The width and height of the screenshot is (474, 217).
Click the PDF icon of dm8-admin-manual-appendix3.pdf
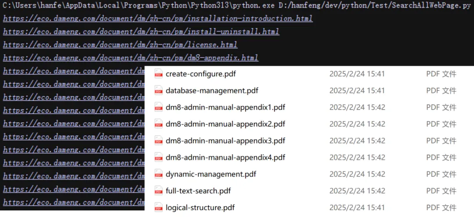click(159, 141)
